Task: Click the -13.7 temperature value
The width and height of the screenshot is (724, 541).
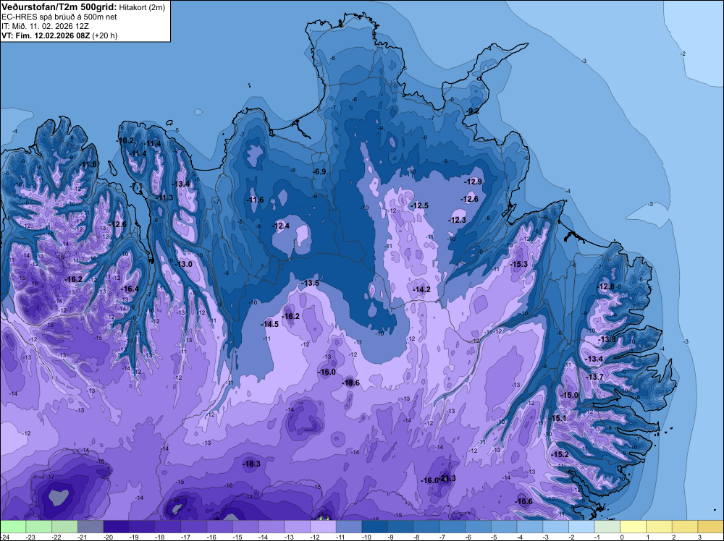Action: 594,378
